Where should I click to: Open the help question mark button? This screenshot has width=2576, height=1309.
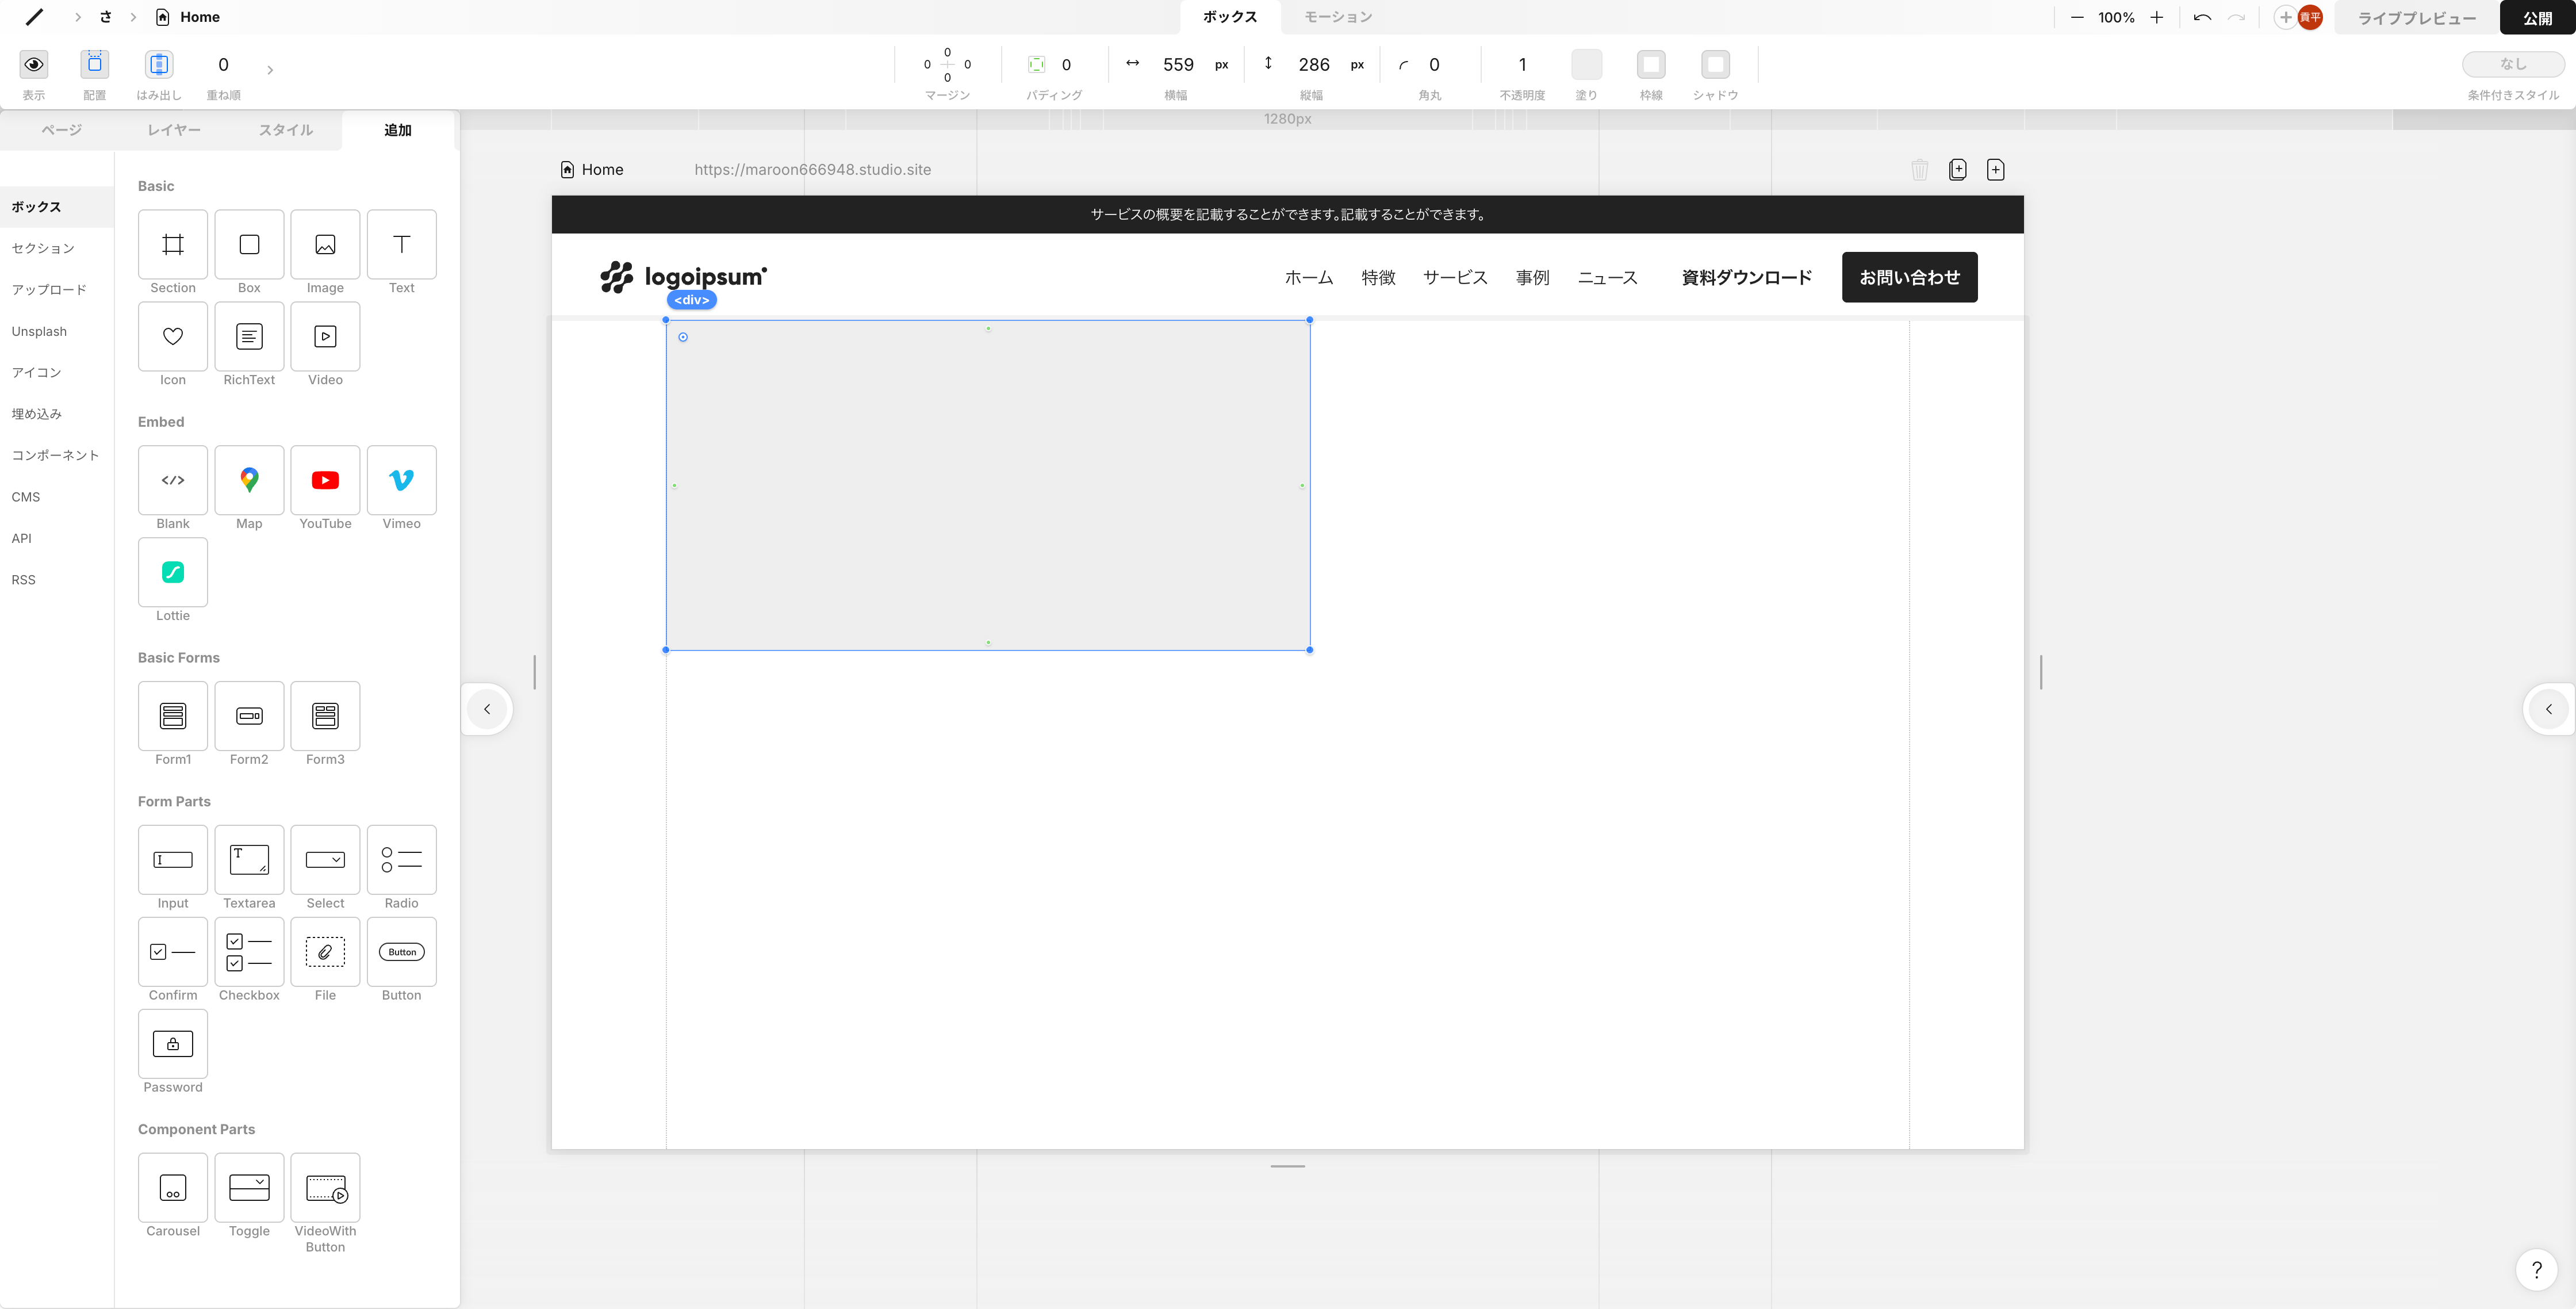pos(2536,1270)
